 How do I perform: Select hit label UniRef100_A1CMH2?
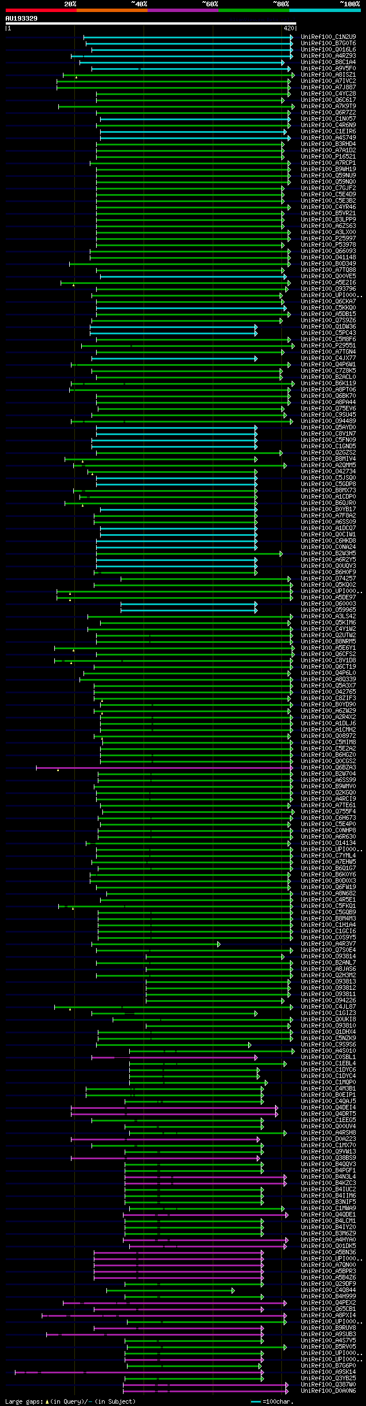point(328,730)
